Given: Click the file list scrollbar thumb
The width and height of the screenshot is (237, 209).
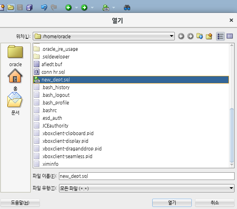Looking at the screenshot, I should pyautogui.click(x=232, y=135).
